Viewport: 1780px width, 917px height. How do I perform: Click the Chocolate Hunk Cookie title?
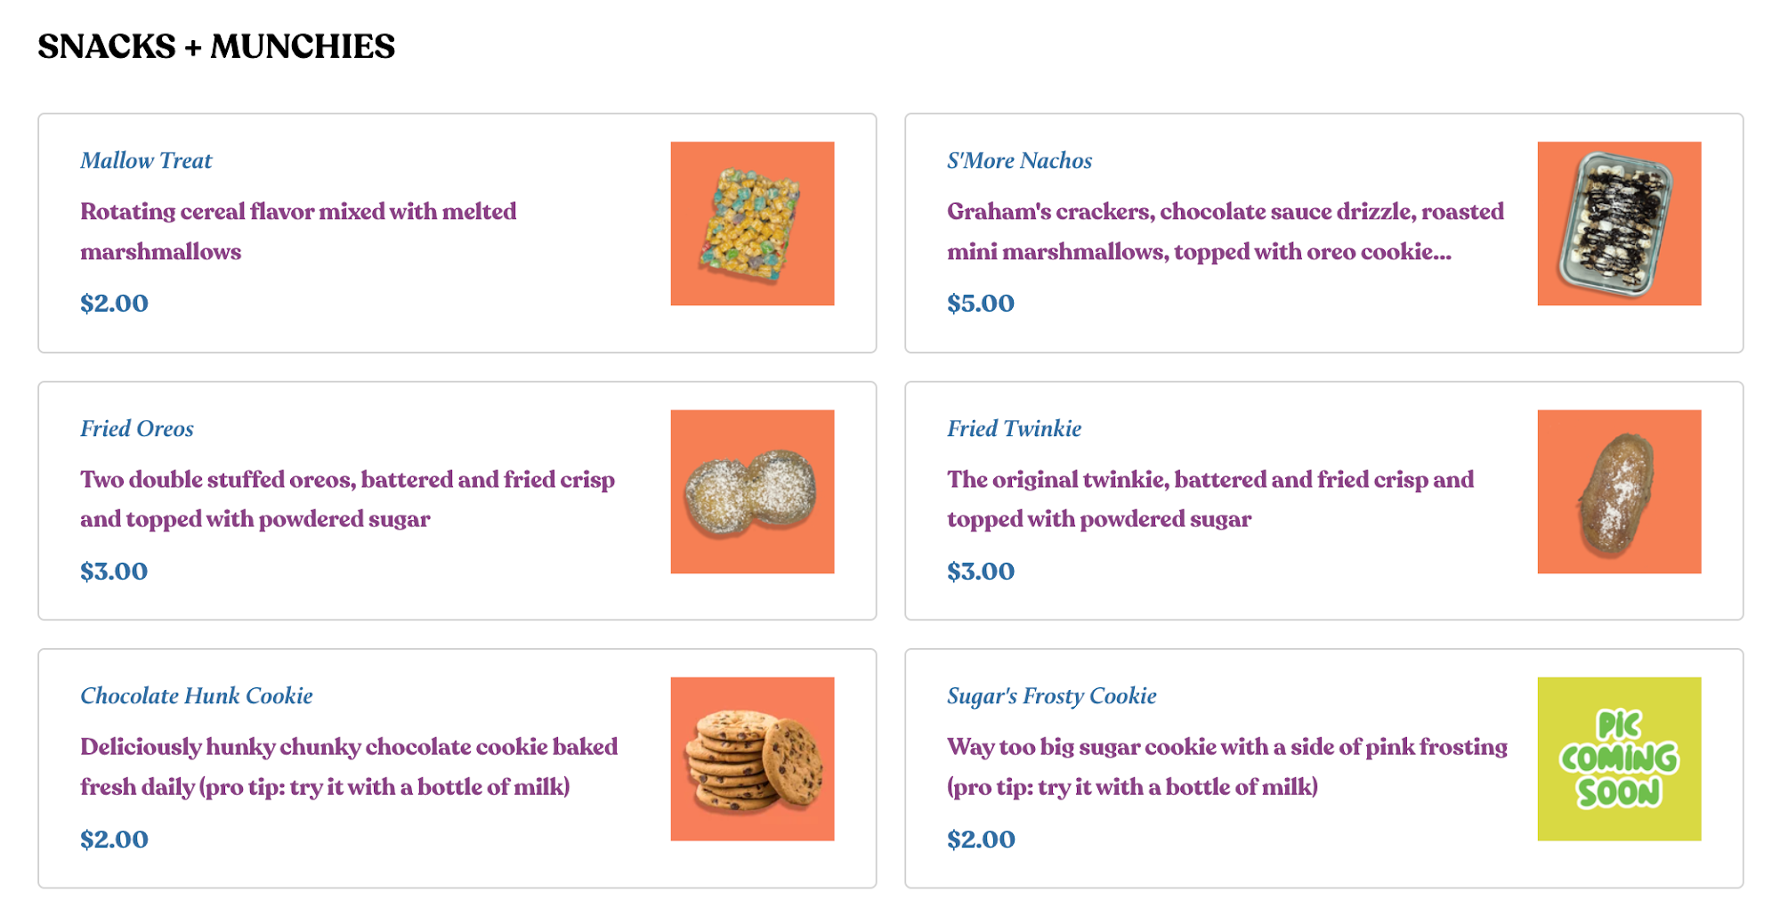point(196,696)
